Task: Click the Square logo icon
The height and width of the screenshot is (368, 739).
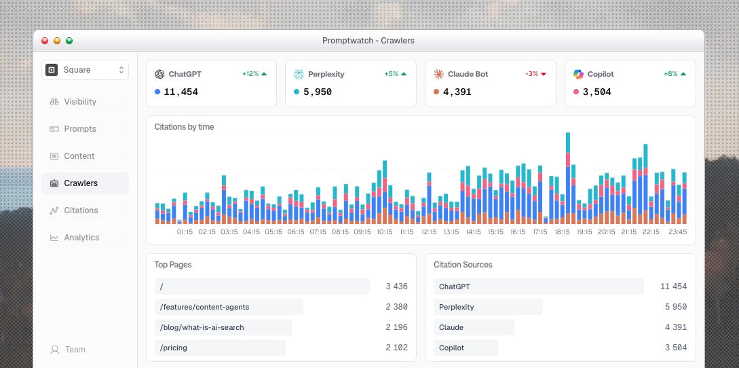Action: tap(52, 70)
